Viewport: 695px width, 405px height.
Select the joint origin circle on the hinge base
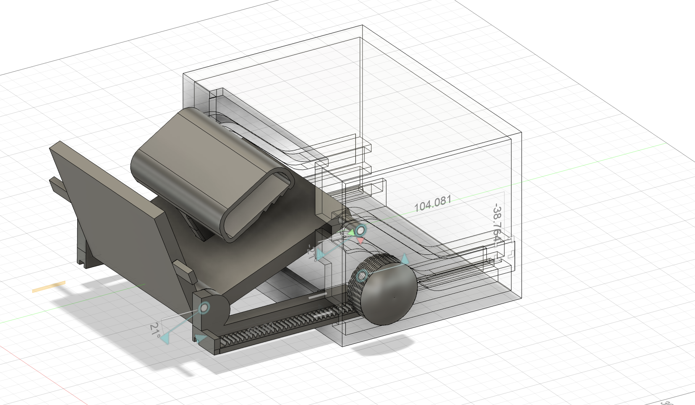(204, 308)
